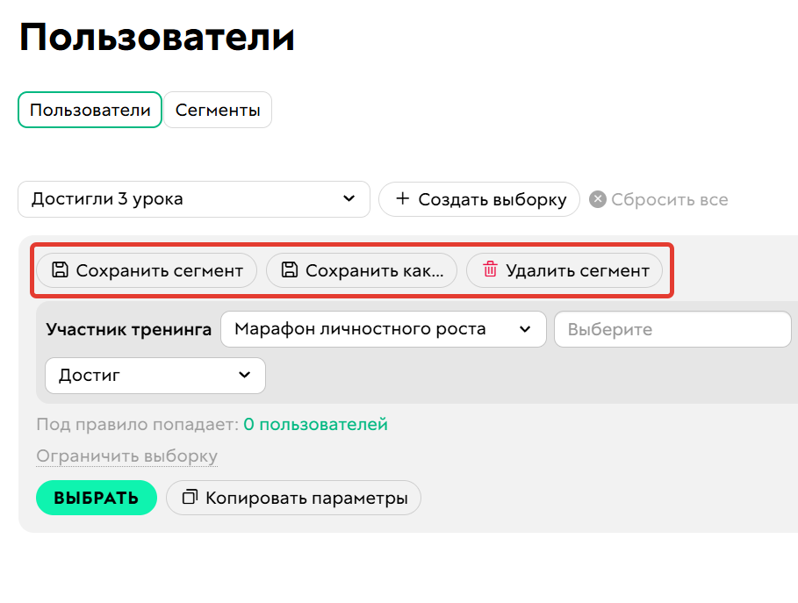798x603 pixels.
Task: Open the 'Достиг' condition dropdown
Action: coord(155,375)
